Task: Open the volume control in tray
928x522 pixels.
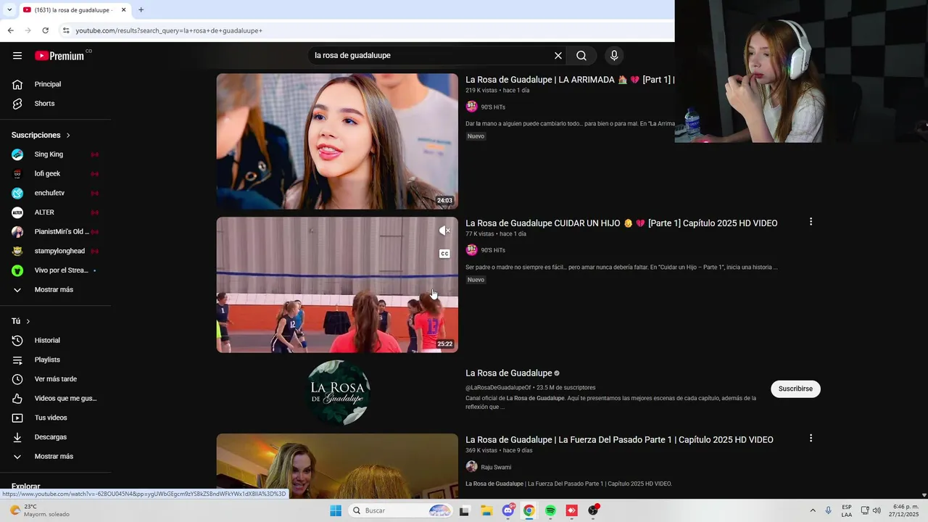Action: (x=877, y=510)
